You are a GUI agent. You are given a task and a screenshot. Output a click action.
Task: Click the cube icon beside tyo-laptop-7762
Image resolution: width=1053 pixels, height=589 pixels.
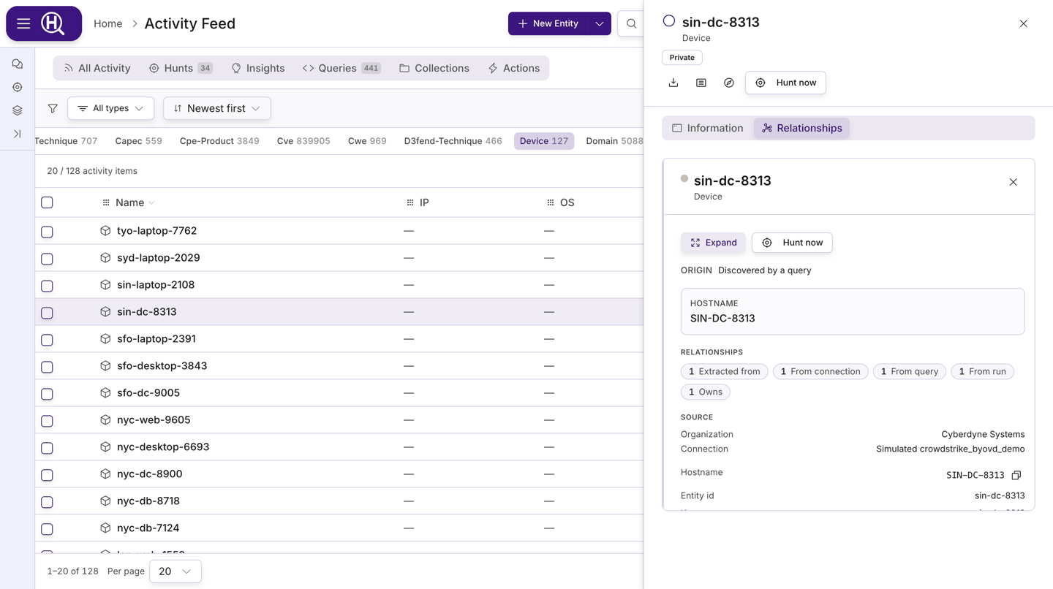(x=105, y=231)
